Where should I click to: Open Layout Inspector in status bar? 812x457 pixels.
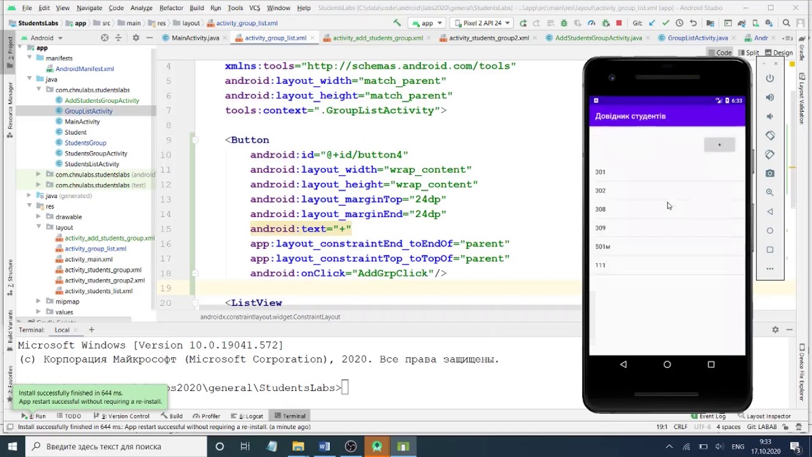[764, 416]
